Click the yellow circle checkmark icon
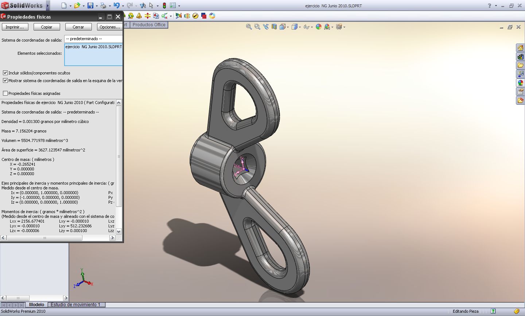This screenshot has width=525, height=316. point(195,16)
